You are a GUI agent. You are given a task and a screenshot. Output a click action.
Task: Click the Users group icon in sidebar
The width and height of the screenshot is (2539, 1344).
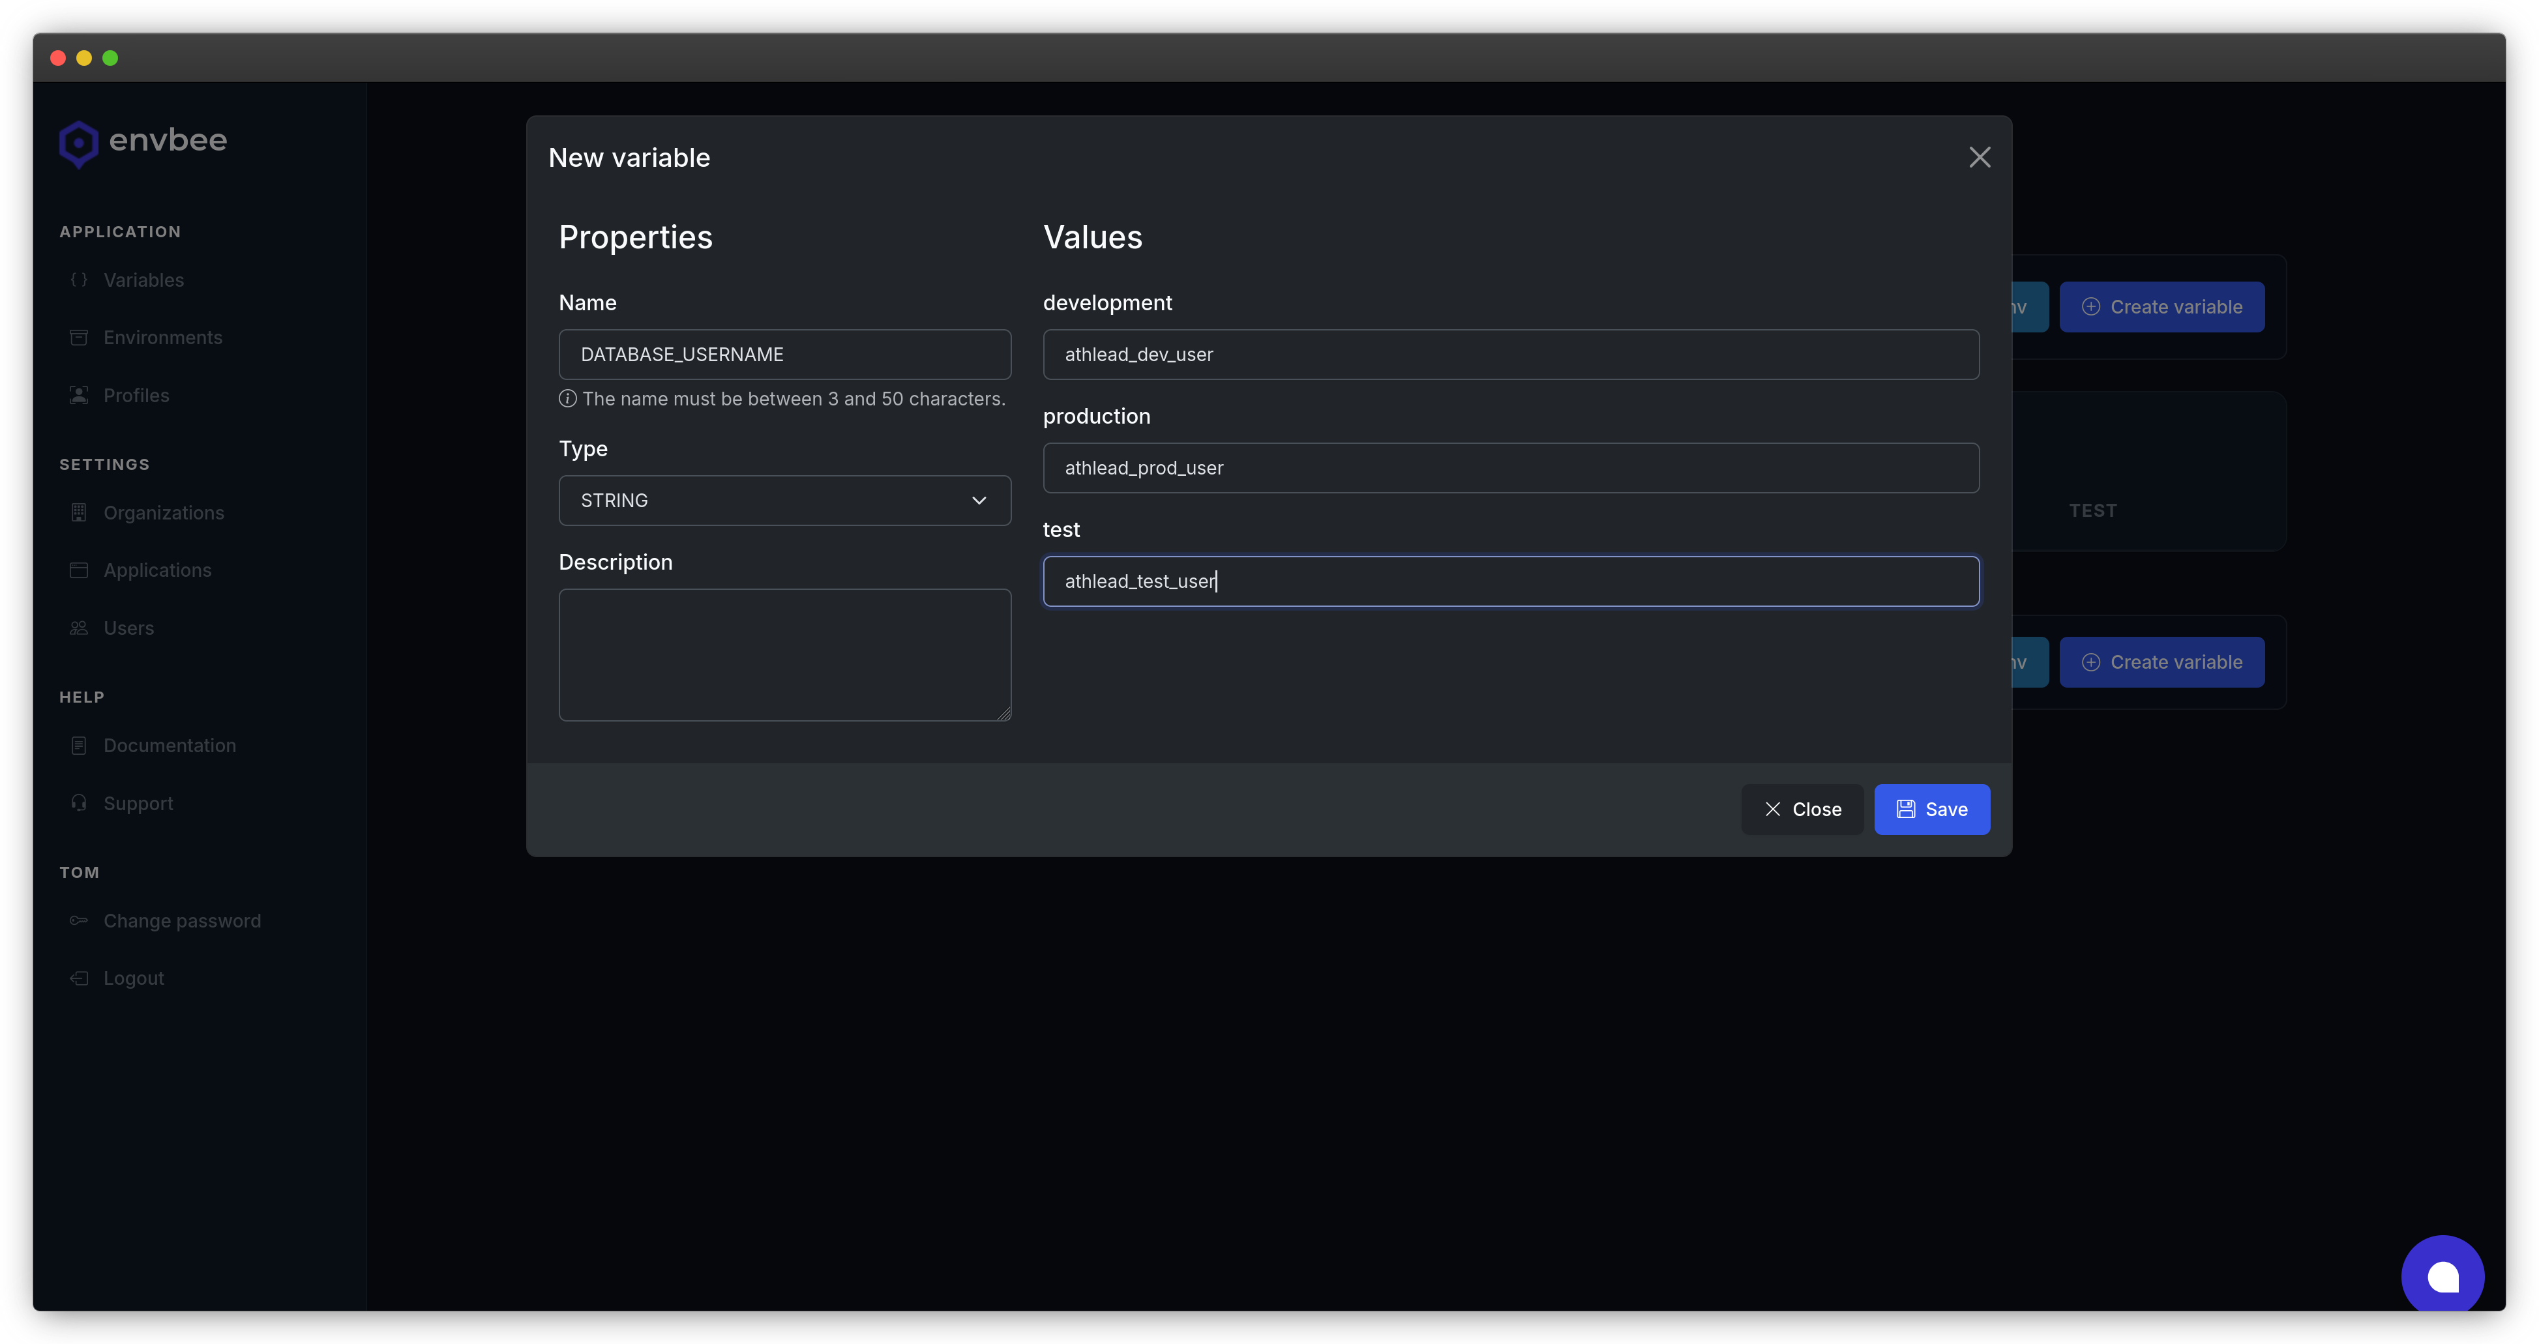click(79, 628)
